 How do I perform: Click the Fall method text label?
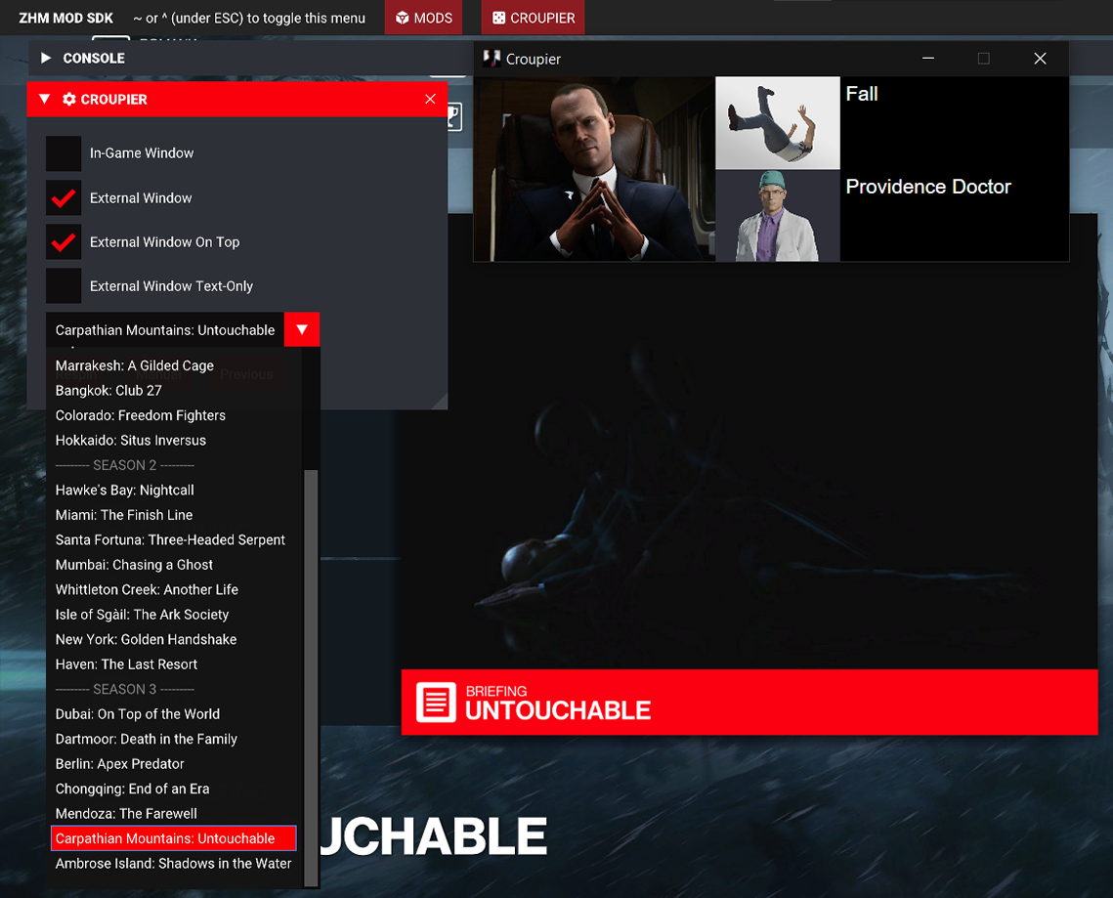tap(862, 94)
